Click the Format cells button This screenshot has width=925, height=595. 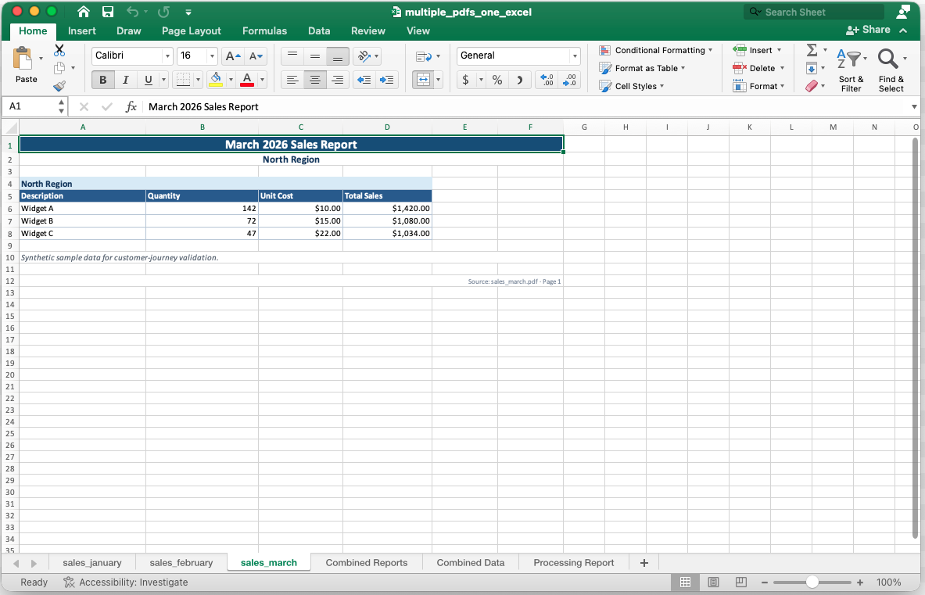(758, 86)
